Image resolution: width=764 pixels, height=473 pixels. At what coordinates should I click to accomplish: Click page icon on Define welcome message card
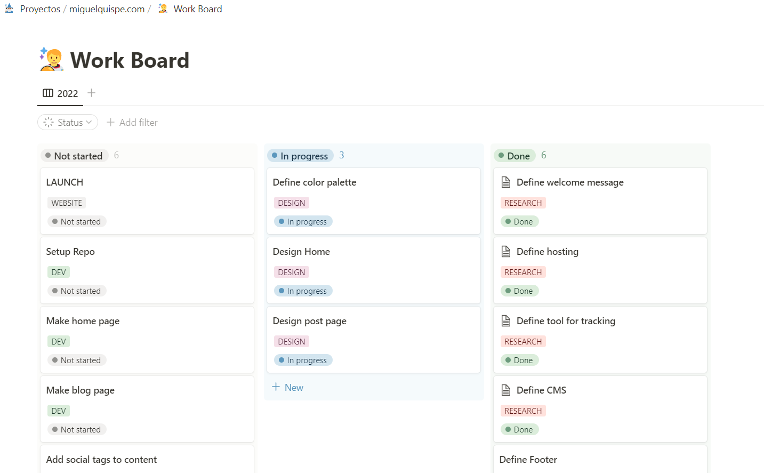[x=506, y=182]
